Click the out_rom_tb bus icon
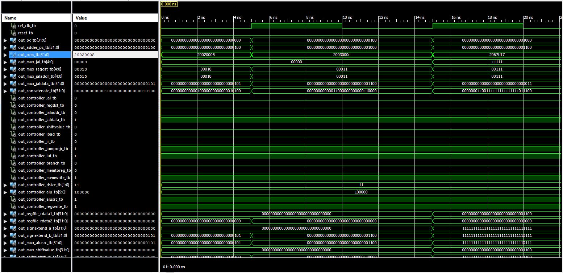The width and height of the screenshot is (563, 273). pyautogui.click(x=13, y=55)
